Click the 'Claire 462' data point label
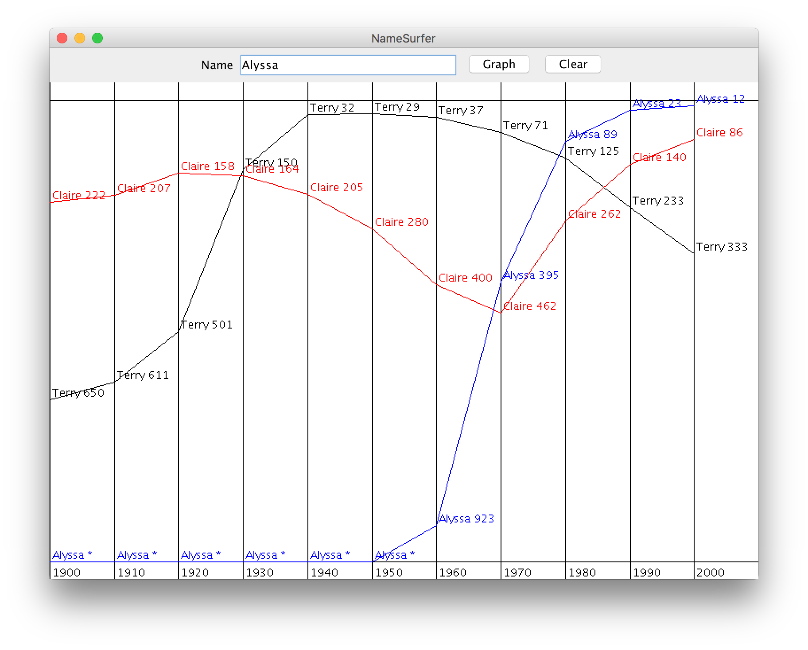Viewport: 808px width, 650px height. [x=530, y=306]
